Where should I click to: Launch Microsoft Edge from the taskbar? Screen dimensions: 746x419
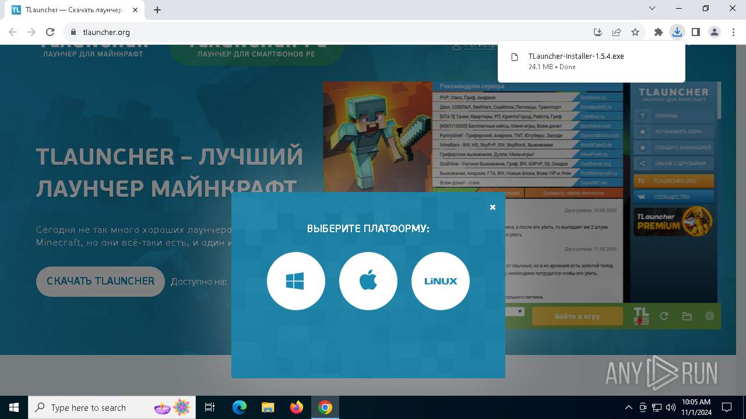(240, 407)
